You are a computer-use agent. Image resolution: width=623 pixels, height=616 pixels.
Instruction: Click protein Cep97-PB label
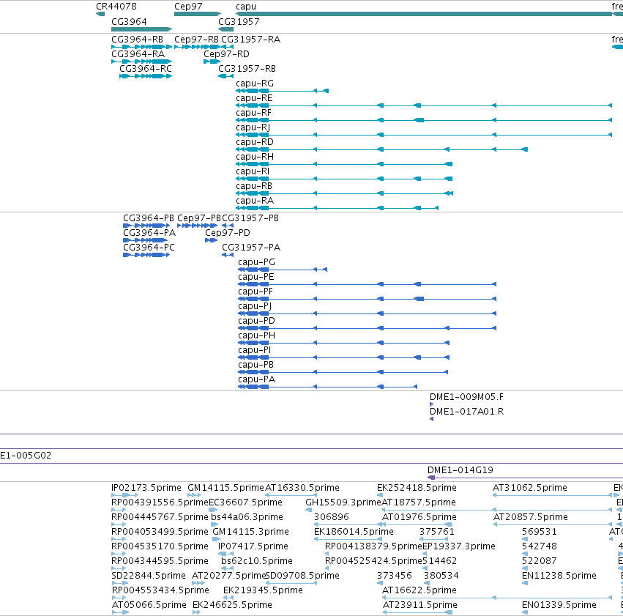click(x=198, y=218)
